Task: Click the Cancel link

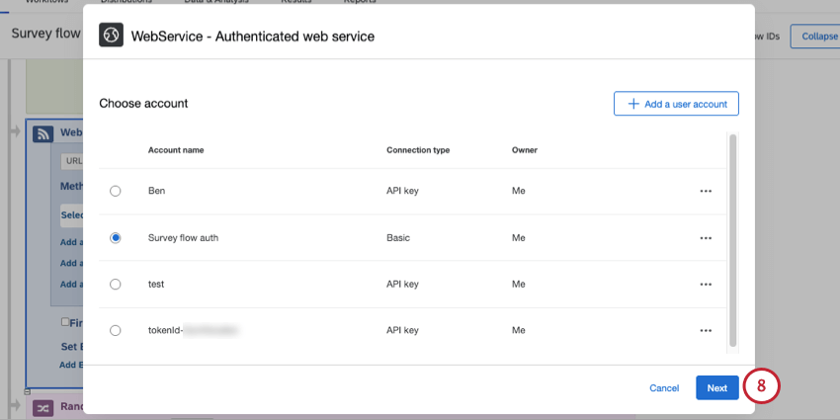Action: coord(664,387)
